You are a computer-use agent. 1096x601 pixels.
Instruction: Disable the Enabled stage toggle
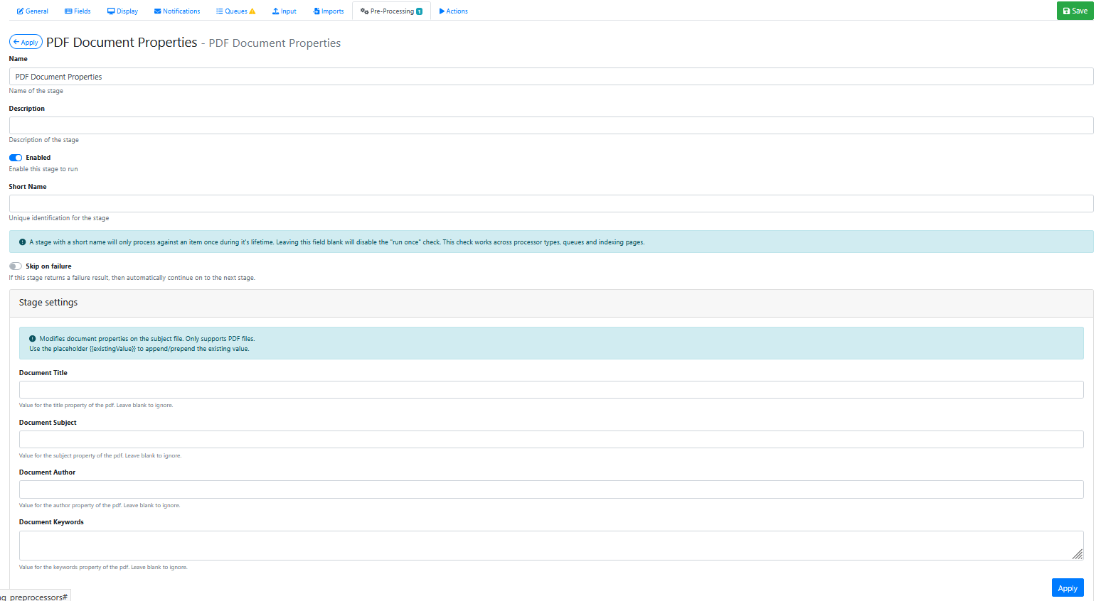click(x=16, y=158)
